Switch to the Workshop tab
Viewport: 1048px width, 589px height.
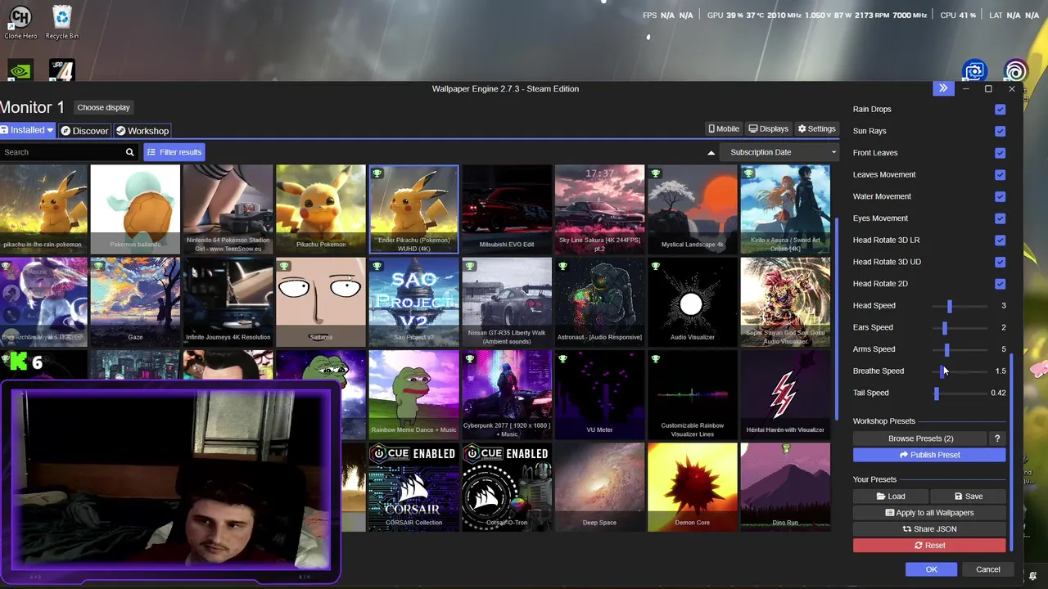tap(142, 131)
